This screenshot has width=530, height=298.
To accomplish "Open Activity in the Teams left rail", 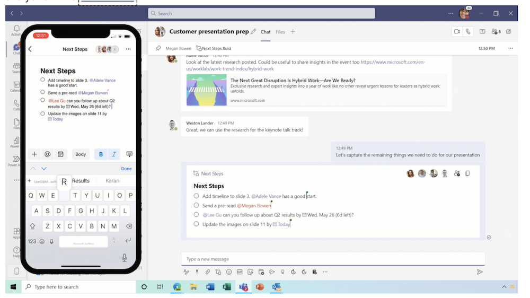I will (16, 30).
